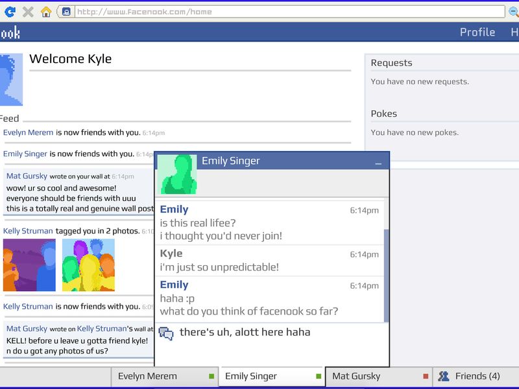Click Mat Gursky link on Kelly's wall post
The image size is (519, 389).
pyautogui.click(x=27, y=329)
